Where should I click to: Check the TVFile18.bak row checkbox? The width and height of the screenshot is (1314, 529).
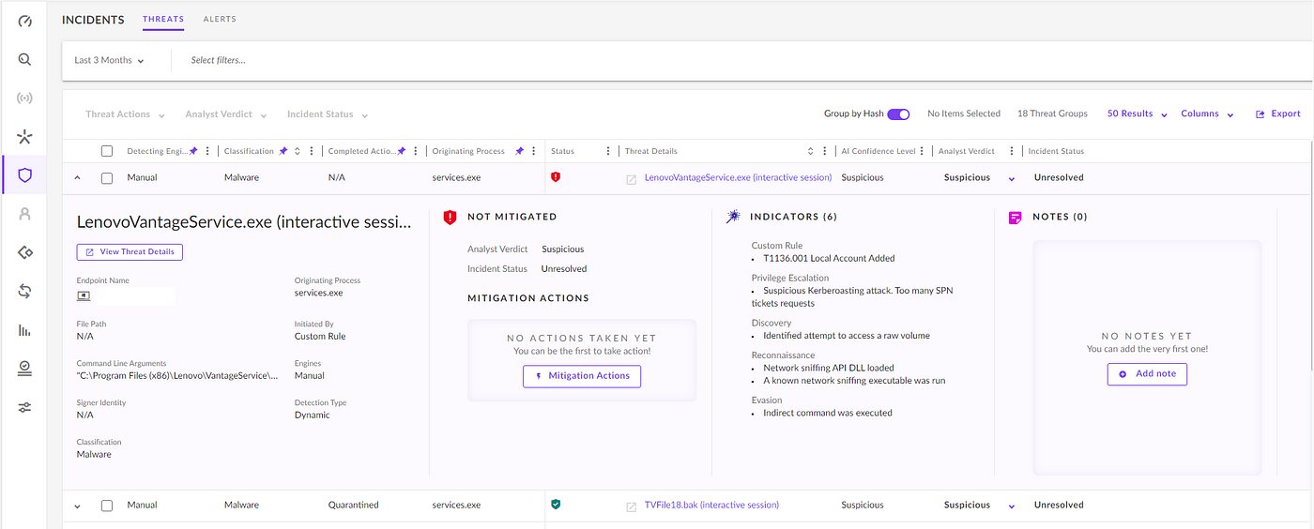tap(107, 506)
